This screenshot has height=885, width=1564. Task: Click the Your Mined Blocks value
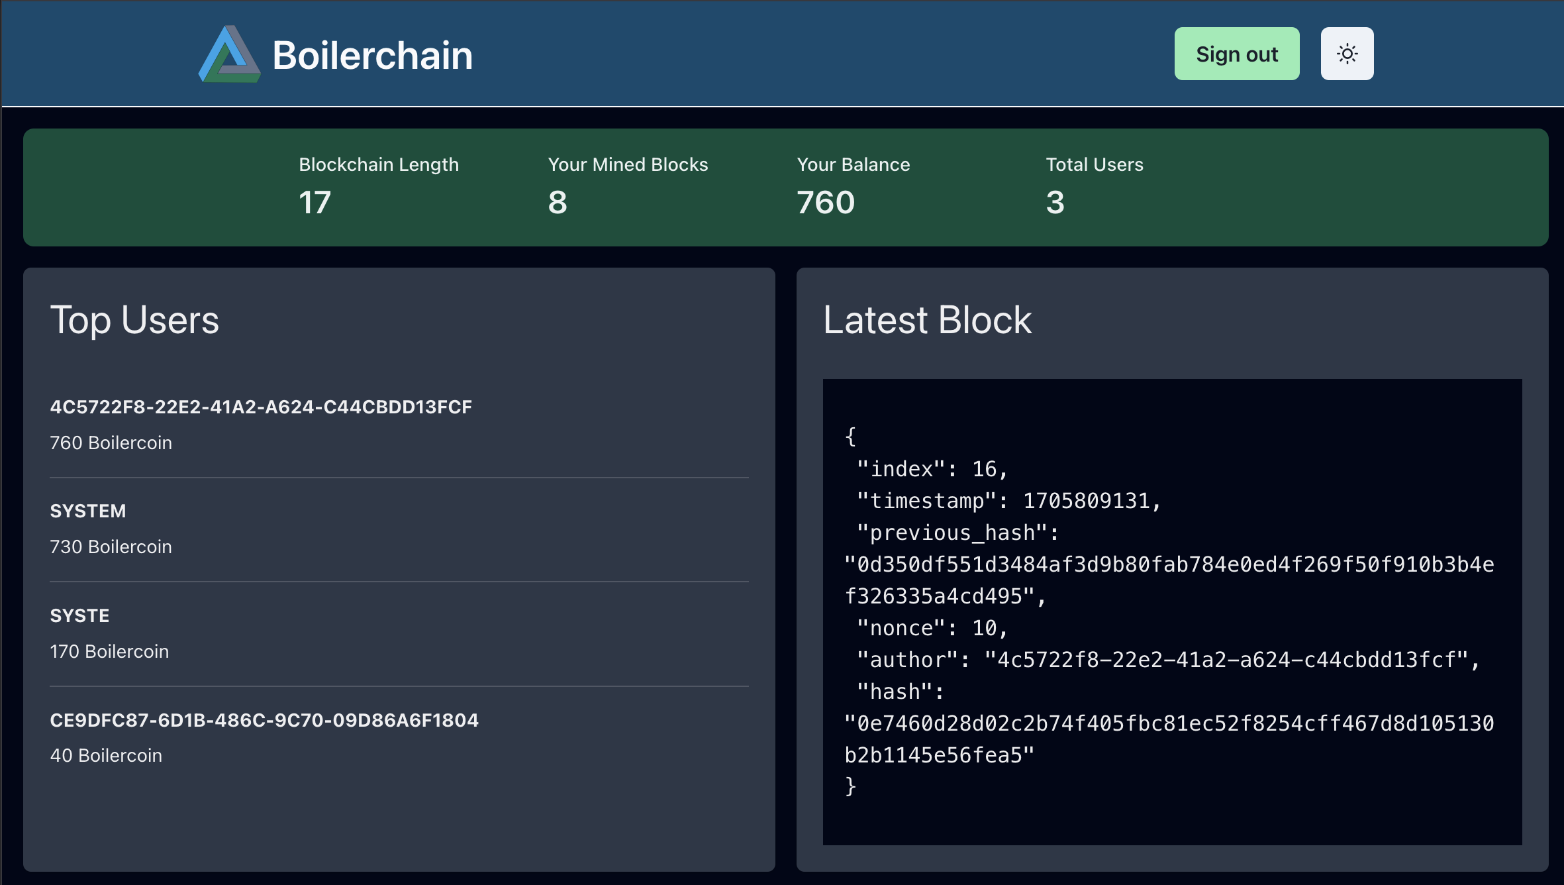point(558,202)
